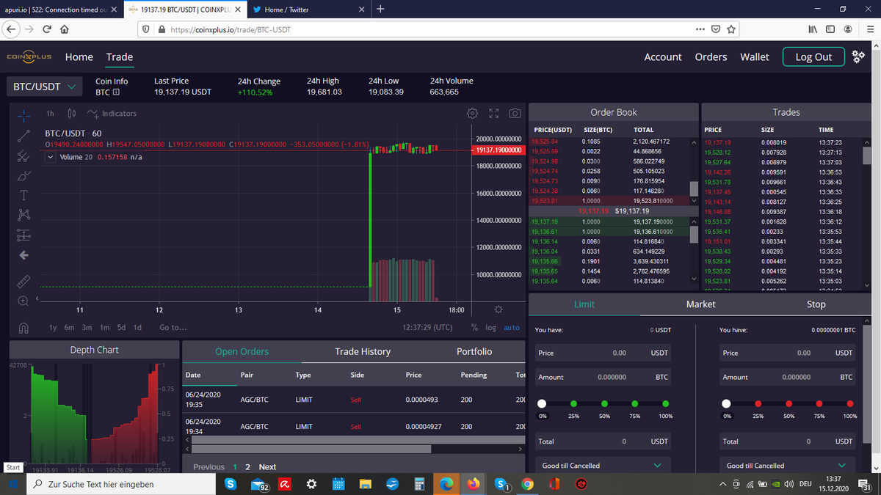881x495 pixels.
Task: Switch to the Trade History tab
Action: (x=363, y=351)
